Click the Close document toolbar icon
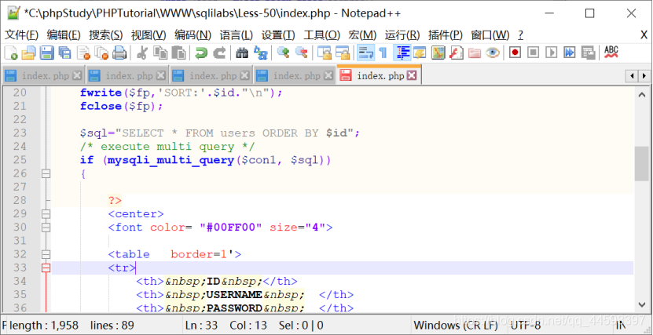 point(83,53)
